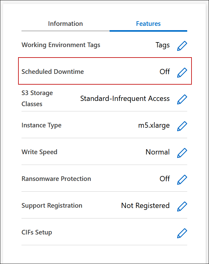
Task: Click the pencil icon for Working Environment Tags
Action: [182, 46]
